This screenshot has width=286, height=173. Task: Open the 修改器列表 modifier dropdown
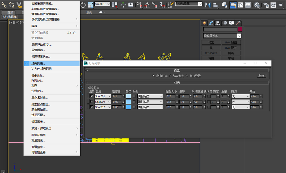point(222,36)
